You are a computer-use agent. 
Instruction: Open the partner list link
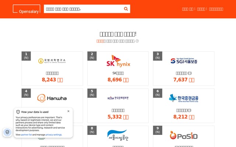[x=26, y=135]
